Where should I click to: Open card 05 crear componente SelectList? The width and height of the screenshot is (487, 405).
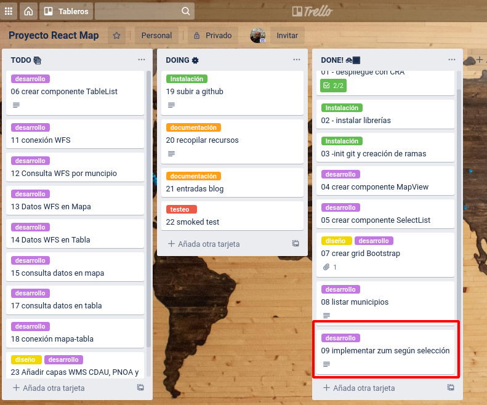[x=385, y=214]
